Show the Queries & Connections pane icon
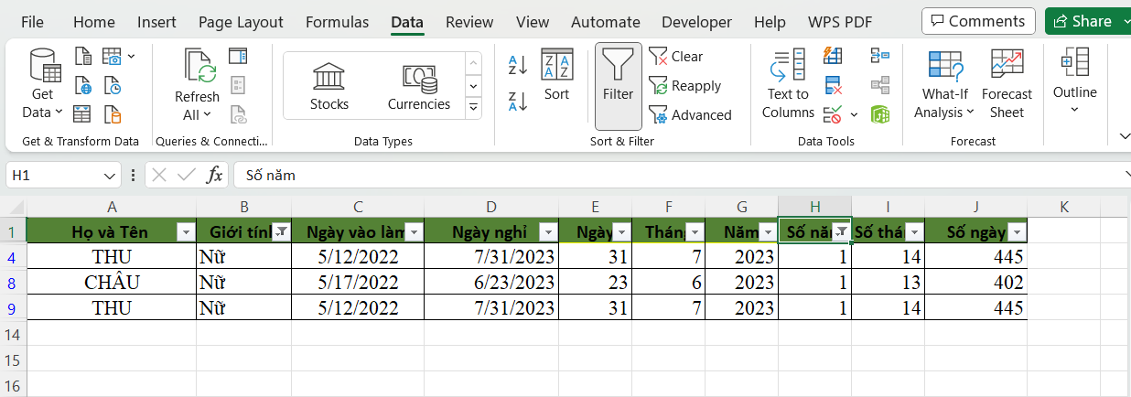Image resolution: width=1131 pixels, height=397 pixels. (x=238, y=57)
